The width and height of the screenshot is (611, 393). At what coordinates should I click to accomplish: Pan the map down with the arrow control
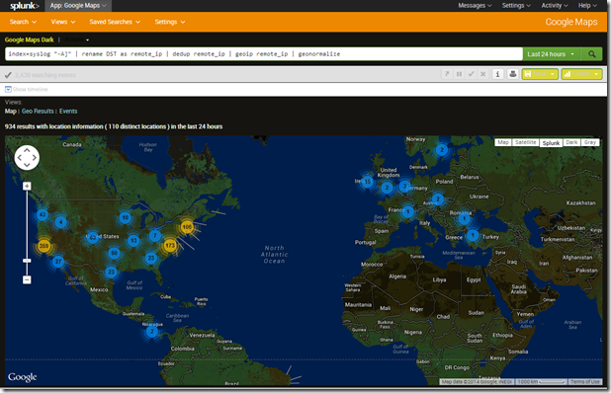coord(27,165)
